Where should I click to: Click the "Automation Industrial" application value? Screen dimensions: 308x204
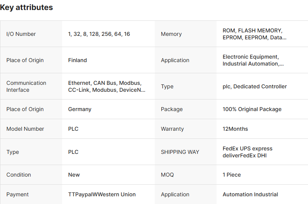pyautogui.click(x=250, y=194)
